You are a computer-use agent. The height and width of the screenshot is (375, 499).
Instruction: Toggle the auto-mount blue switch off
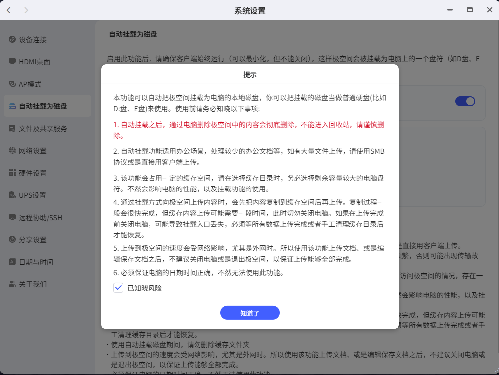pyautogui.click(x=465, y=101)
